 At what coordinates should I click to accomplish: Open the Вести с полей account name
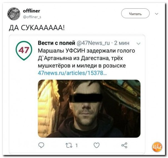pos(56,43)
